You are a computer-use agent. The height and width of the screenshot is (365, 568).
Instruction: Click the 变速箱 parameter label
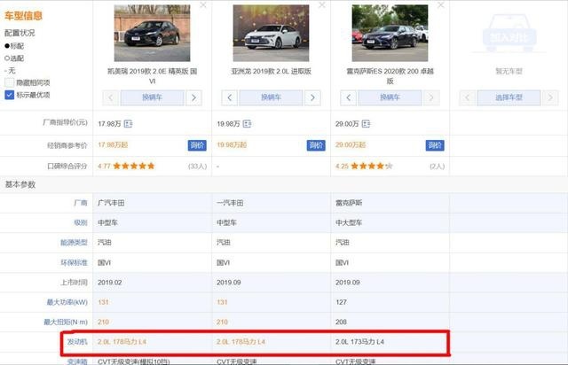pyautogui.click(x=77, y=361)
